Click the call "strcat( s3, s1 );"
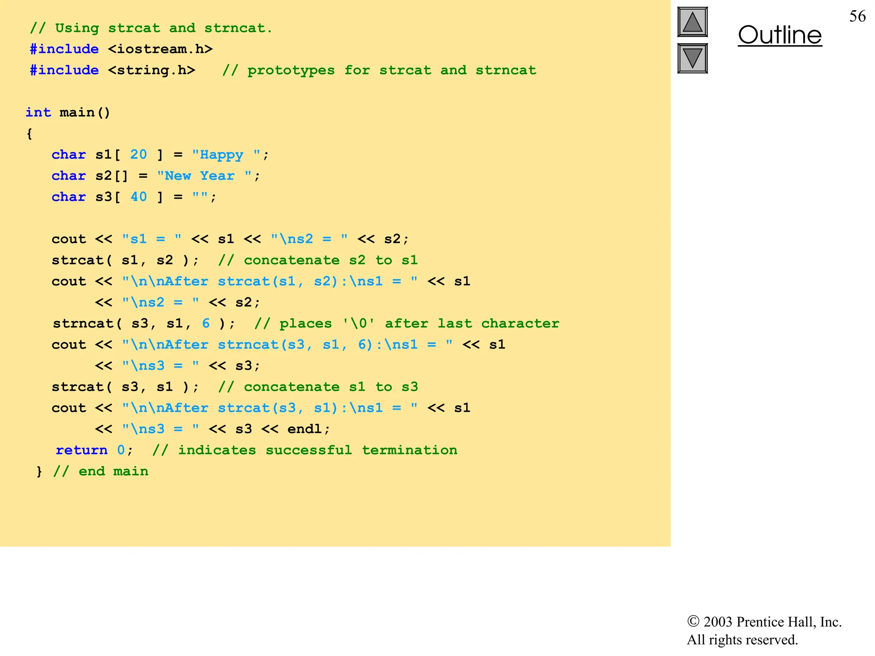 [126, 387]
